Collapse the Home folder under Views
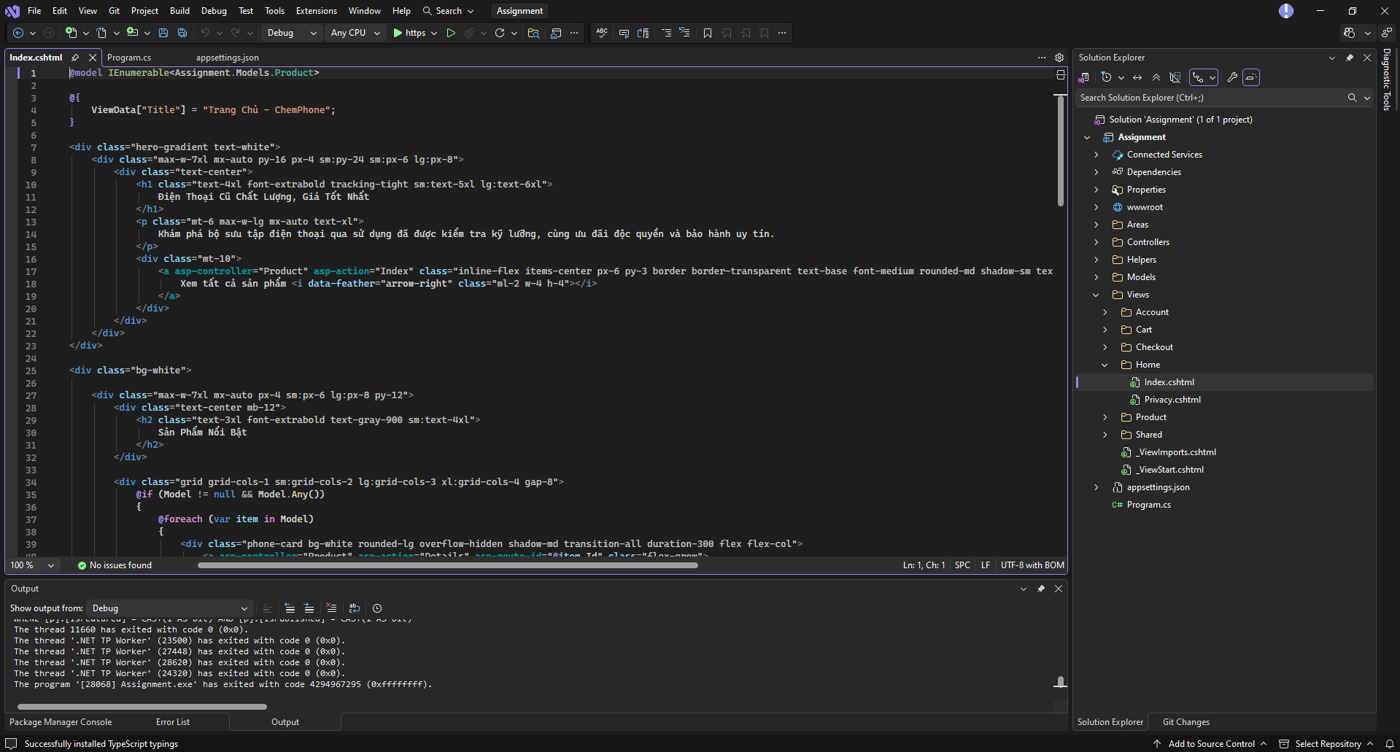Screen dimensions: 1400x752 (1104, 365)
